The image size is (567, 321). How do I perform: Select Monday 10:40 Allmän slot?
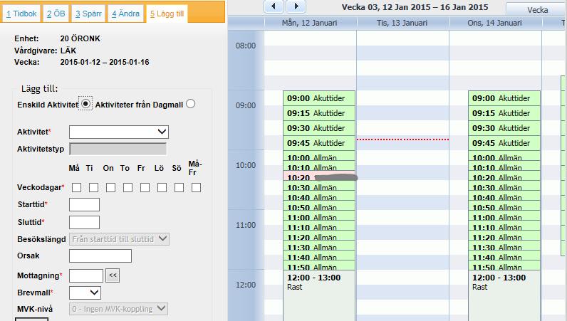click(x=319, y=196)
